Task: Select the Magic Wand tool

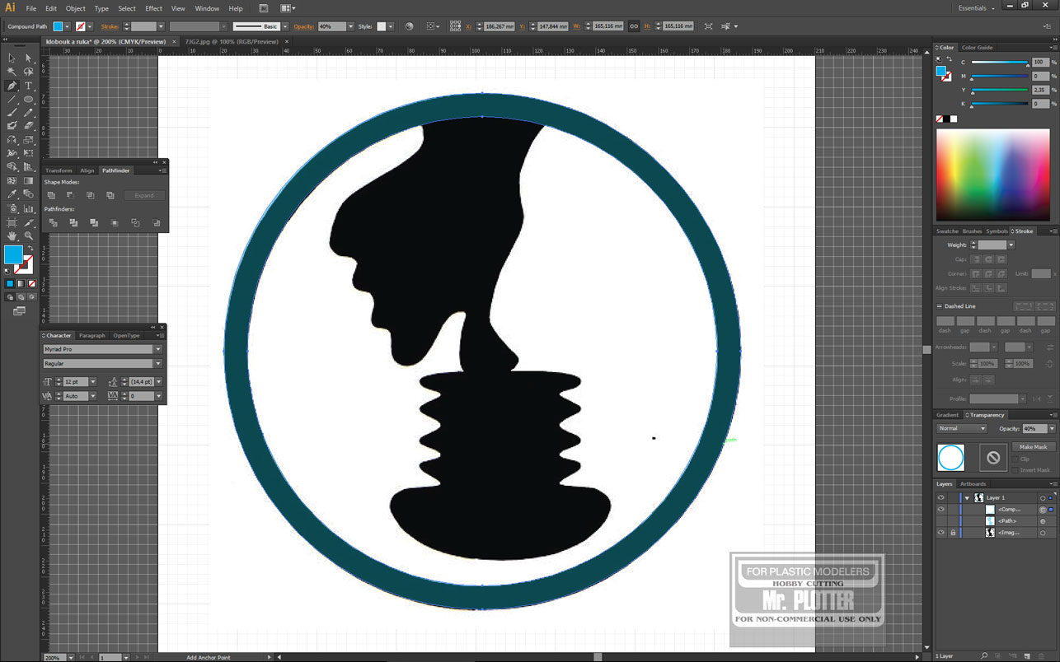Action: click(12, 72)
